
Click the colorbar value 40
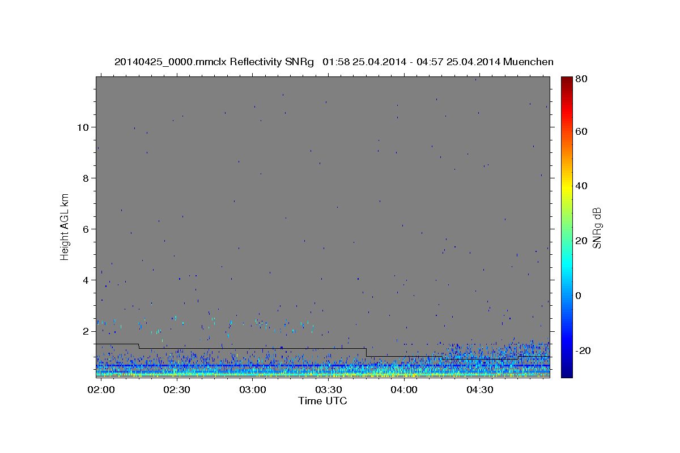[x=581, y=186]
